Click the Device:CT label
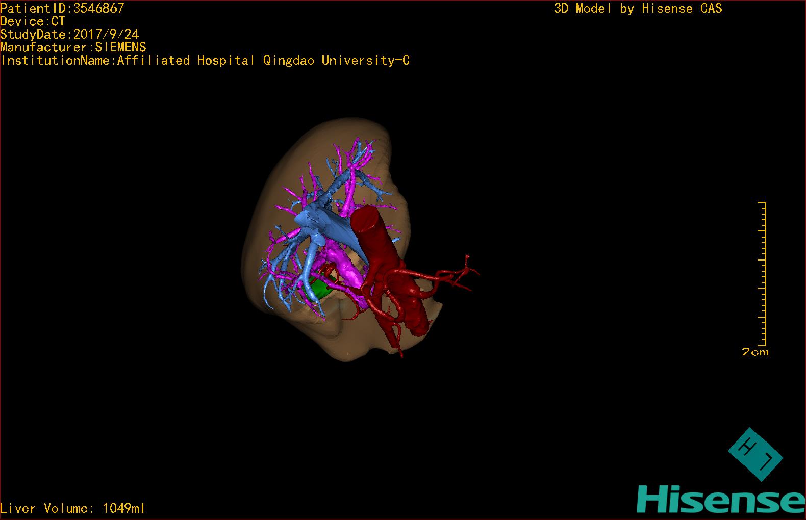 pos(33,21)
